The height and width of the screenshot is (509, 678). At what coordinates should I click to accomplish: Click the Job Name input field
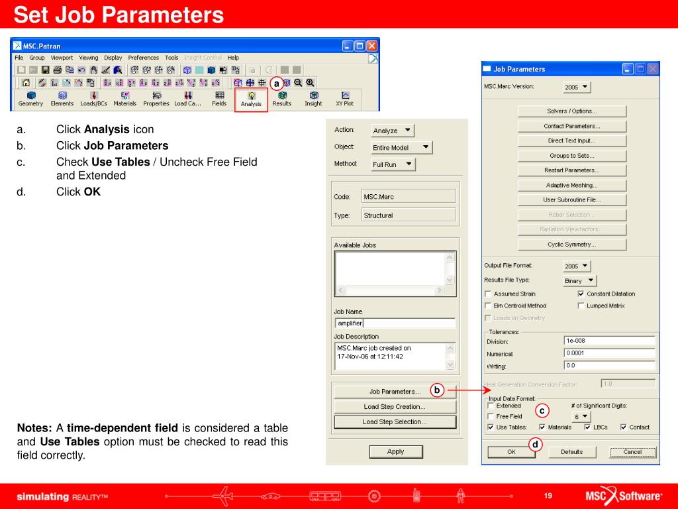(395, 323)
